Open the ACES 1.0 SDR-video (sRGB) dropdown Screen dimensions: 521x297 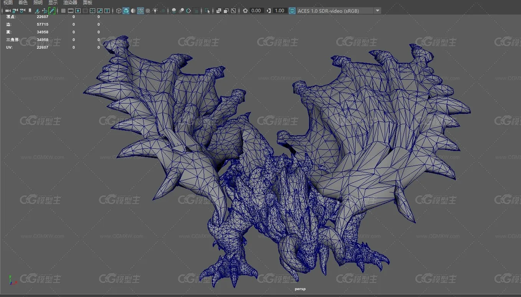coord(339,11)
